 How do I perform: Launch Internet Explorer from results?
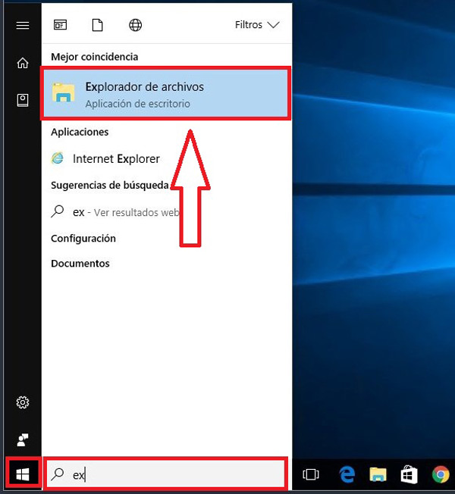pyautogui.click(x=115, y=158)
